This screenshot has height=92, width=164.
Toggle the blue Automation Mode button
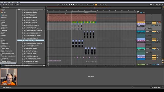pyautogui.click(x=141, y=13)
